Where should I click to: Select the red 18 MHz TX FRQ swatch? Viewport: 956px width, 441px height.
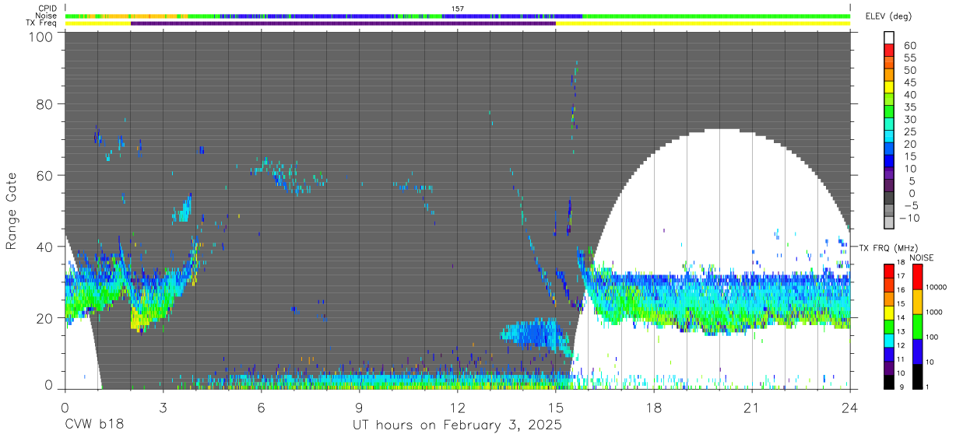890,270
